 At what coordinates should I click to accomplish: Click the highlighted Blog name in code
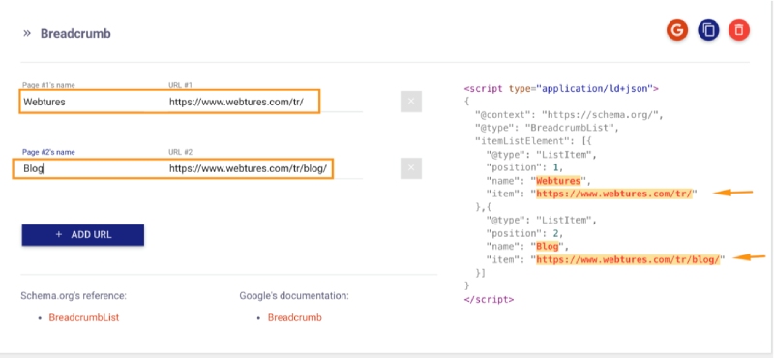pos(547,246)
